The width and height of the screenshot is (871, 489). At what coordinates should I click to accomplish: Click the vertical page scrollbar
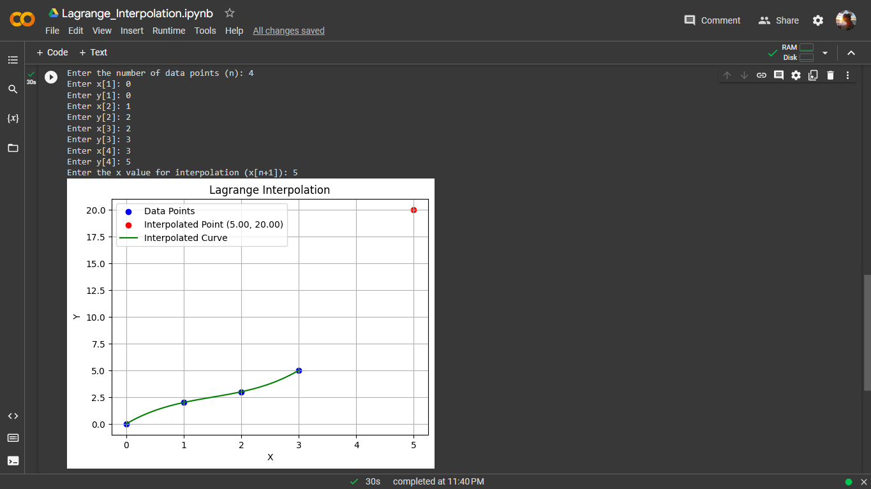867,332
